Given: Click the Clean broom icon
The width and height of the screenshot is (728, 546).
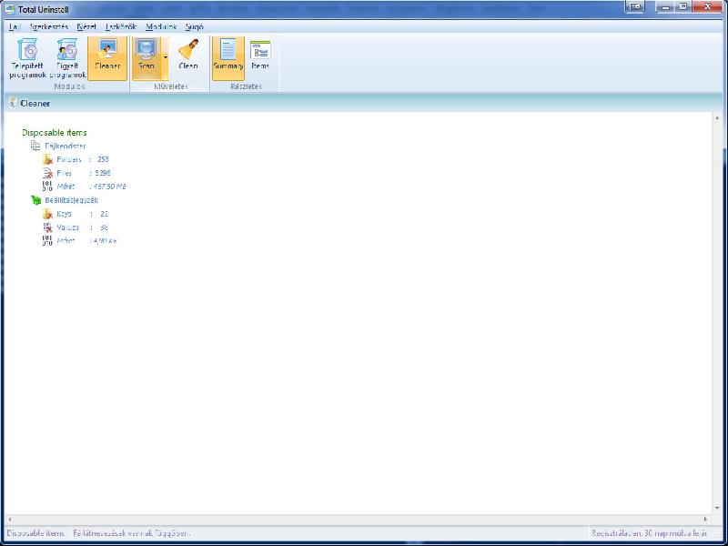Looking at the screenshot, I should [188, 49].
